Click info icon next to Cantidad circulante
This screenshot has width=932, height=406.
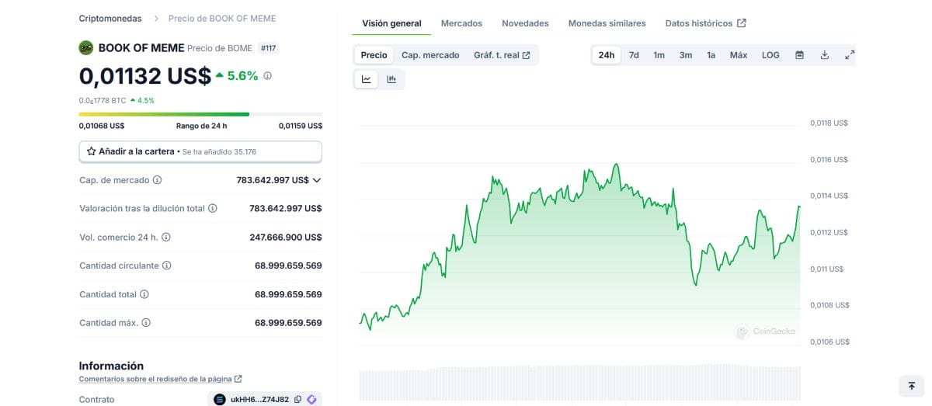(167, 265)
